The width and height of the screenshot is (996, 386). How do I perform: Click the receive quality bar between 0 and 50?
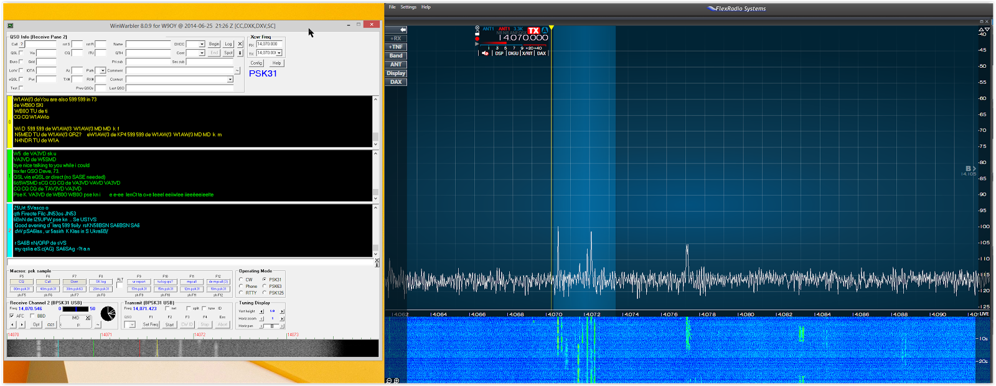click(75, 309)
